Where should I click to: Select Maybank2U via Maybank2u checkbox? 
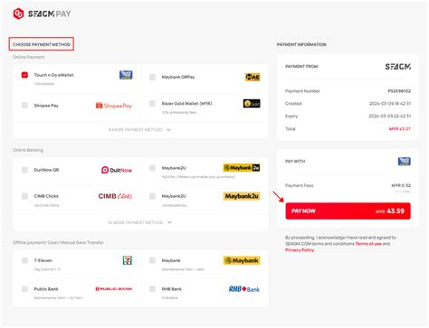point(152,196)
